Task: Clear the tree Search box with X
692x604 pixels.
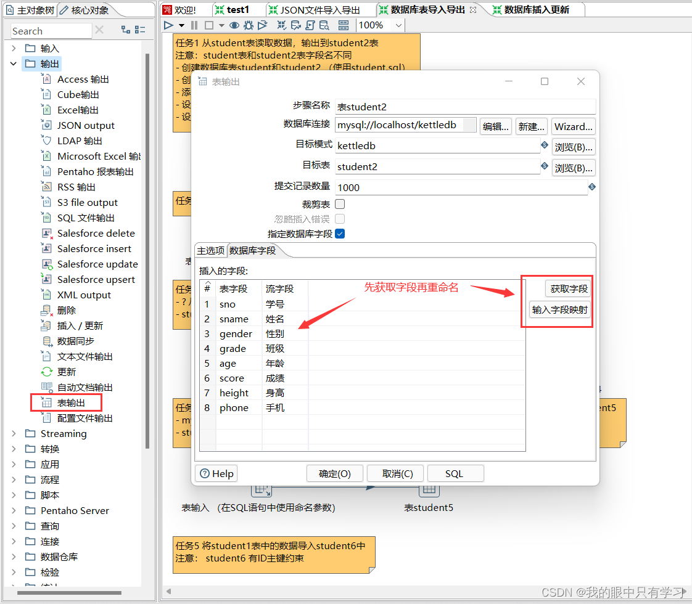Action: point(99,30)
